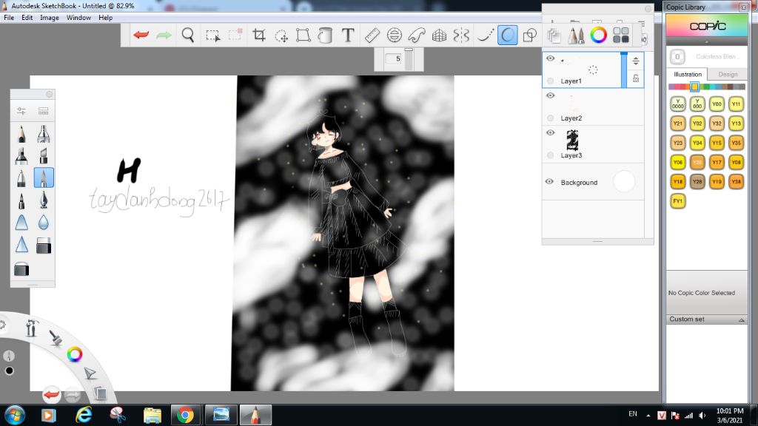The image size is (758, 426).
Task: Open the Help menu
Action: [105, 18]
